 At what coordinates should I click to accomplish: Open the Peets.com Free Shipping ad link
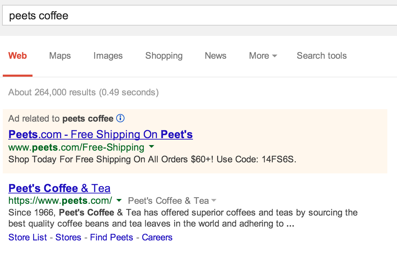pos(101,134)
